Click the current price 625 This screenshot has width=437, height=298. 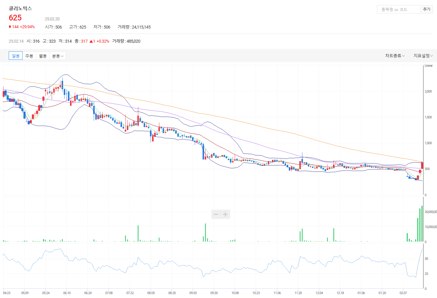click(15, 18)
